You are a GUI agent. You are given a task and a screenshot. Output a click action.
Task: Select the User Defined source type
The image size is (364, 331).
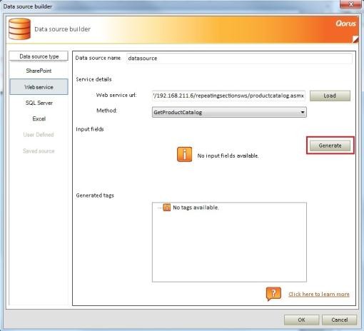pos(39,135)
